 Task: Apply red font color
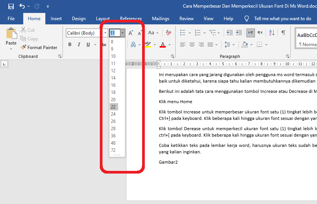pyautogui.click(x=163, y=45)
